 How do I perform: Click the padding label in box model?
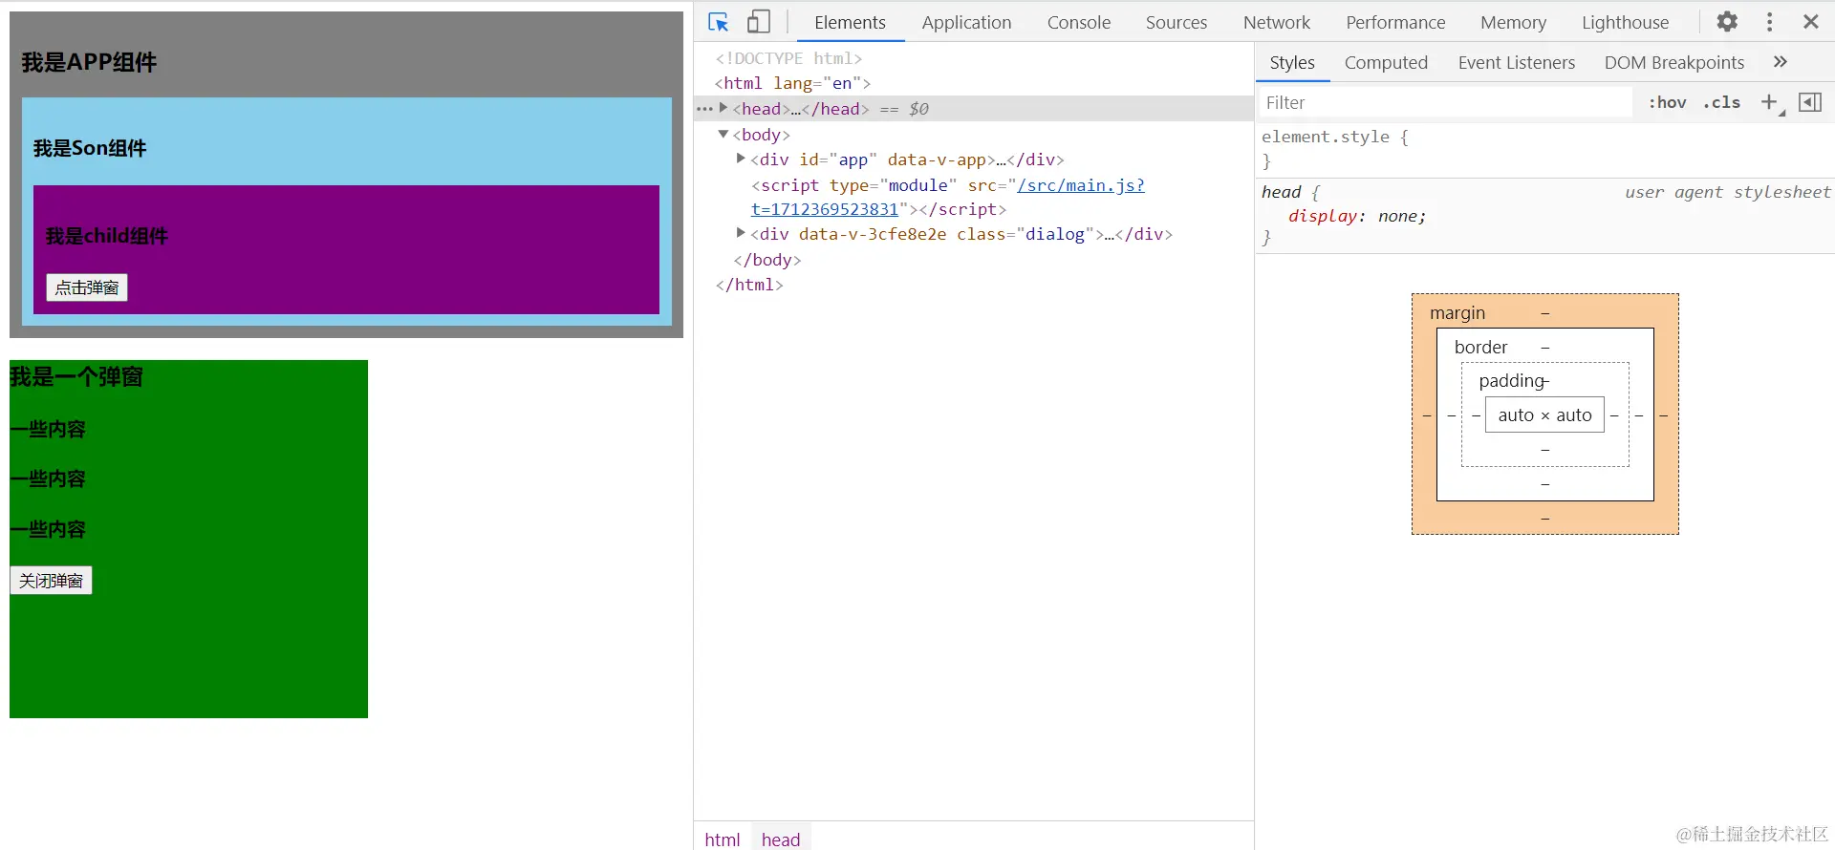[1512, 381]
